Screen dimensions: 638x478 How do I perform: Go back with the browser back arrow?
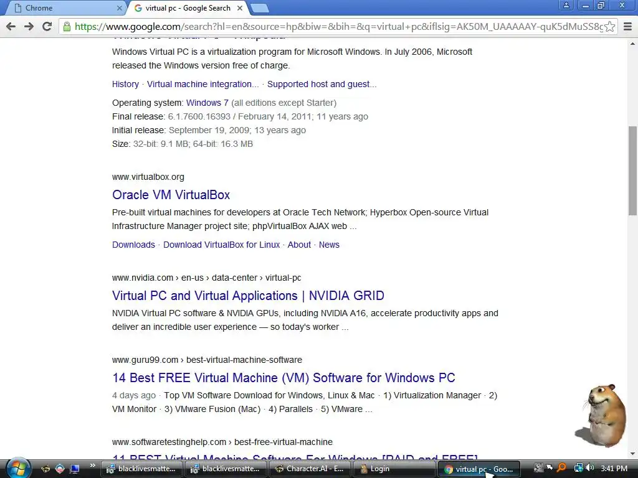tap(11, 27)
